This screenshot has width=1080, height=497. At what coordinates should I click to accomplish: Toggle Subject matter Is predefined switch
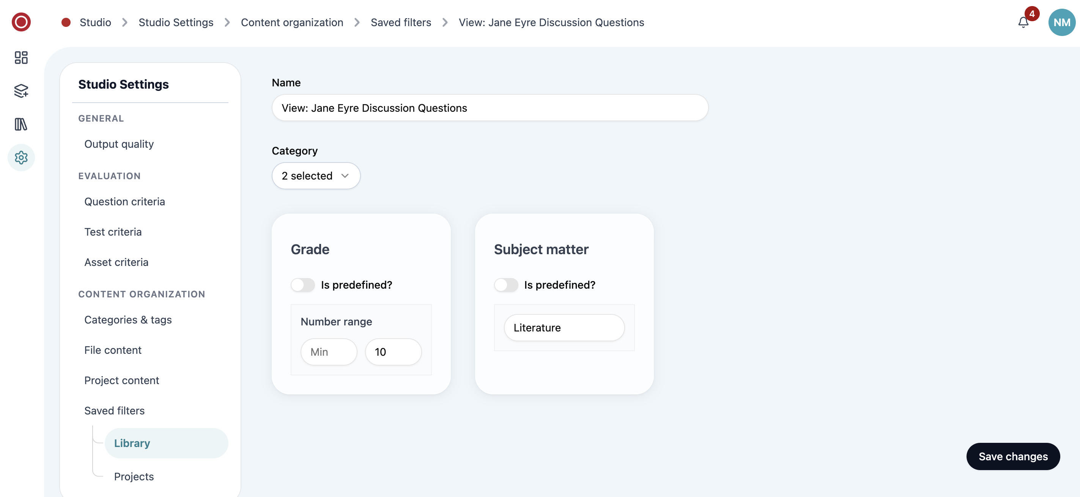pyautogui.click(x=506, y=285)
